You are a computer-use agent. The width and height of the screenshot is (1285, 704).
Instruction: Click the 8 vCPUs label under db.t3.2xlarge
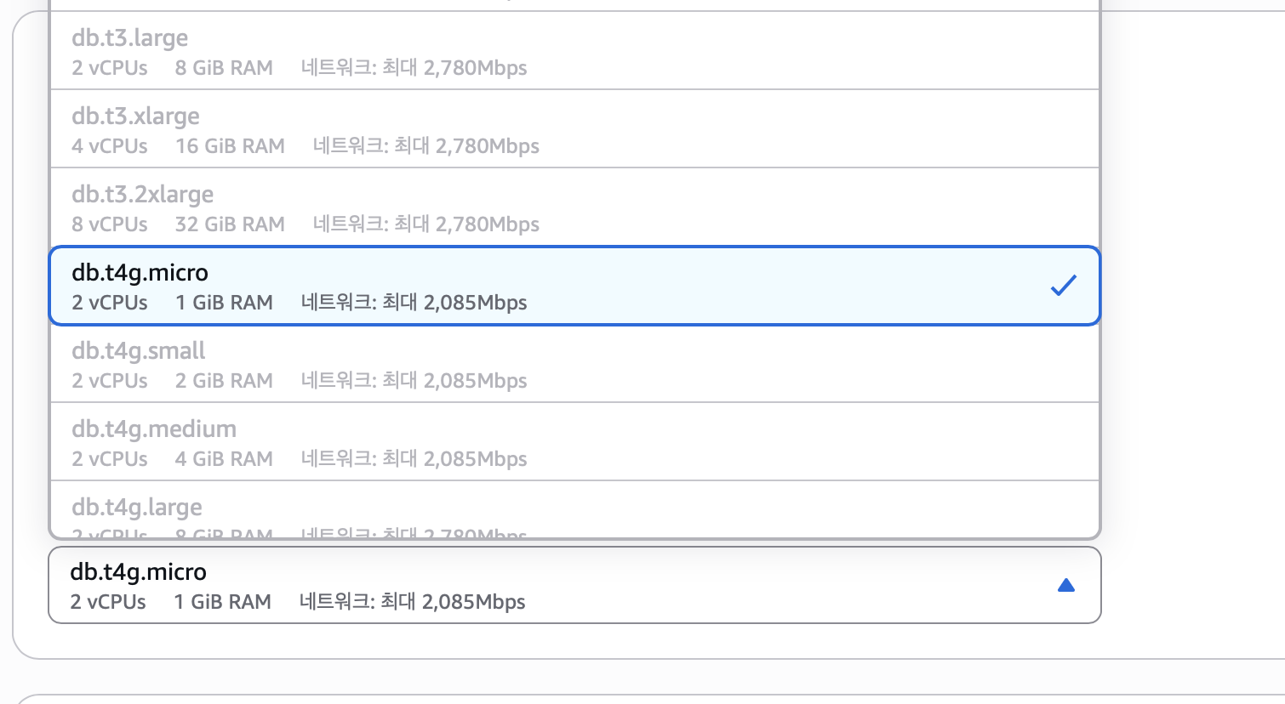pos(110,224)
